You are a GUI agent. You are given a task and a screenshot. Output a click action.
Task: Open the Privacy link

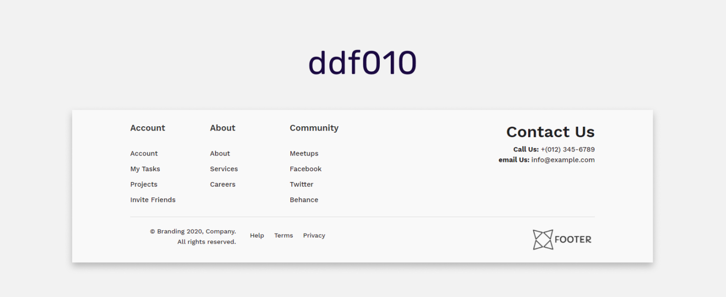(x=314, y=235)
